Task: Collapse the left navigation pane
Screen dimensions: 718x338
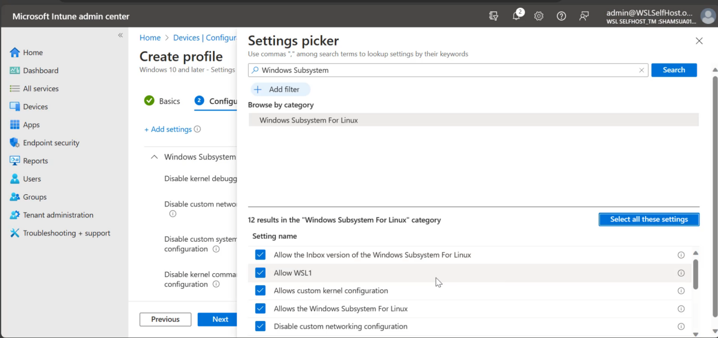Action: (120, 35)
